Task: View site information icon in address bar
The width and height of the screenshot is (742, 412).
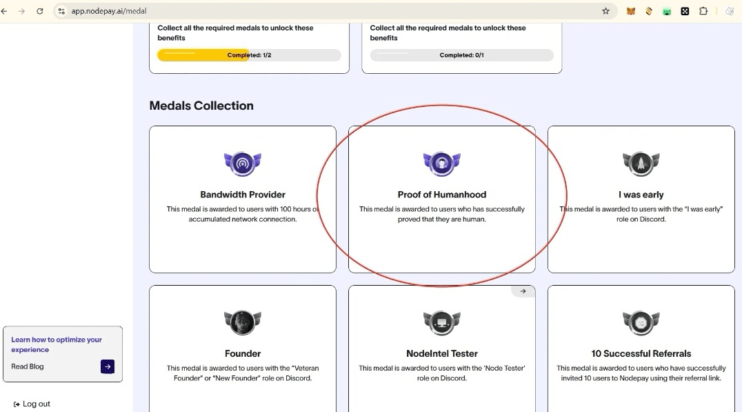Action: click(61, 11)
